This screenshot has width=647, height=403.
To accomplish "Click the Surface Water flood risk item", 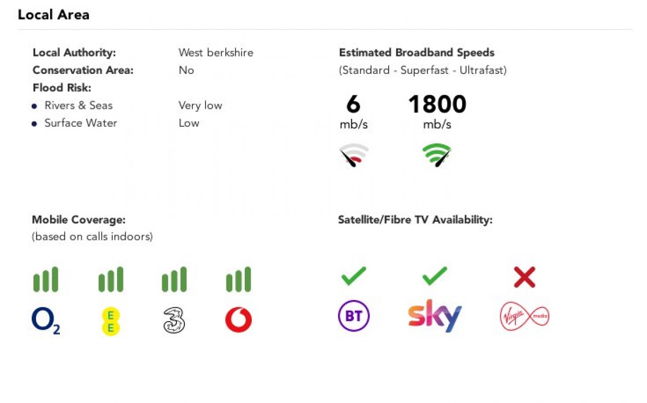I will 81,123.
